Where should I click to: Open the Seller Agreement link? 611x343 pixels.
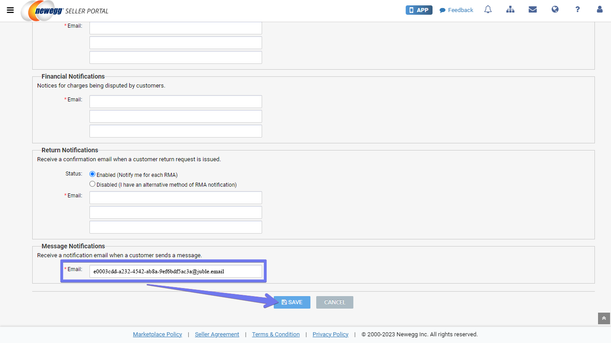click(x=217, y=335)
